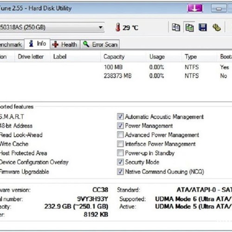Viewport: 232px width, 232px height.
Task: Click the copy screenshot to clipboard icon
Action: point(189,27)
